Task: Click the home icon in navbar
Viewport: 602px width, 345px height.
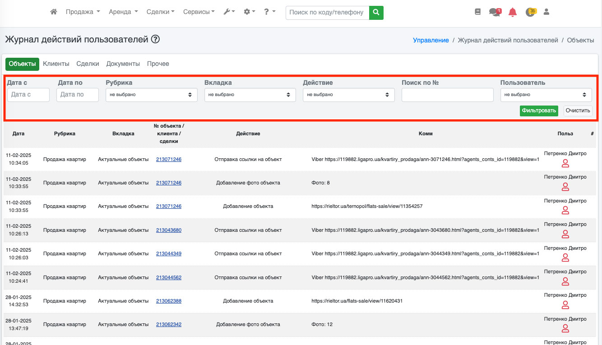Action: 54,12
